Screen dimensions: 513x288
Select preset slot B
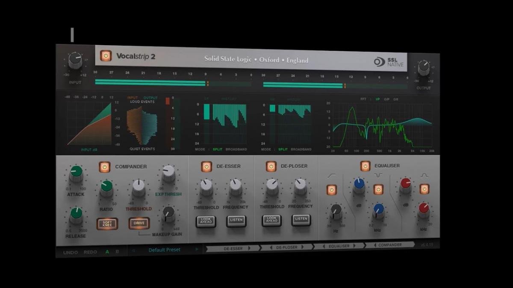coord(117,252)
